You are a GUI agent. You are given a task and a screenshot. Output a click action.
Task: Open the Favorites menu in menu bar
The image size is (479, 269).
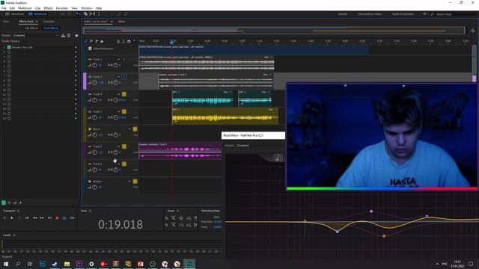[61, 8]
